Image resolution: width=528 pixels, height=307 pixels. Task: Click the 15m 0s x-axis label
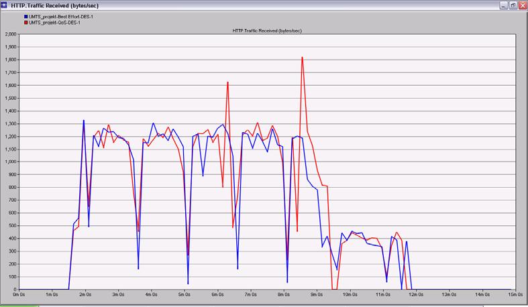[515, 294]
